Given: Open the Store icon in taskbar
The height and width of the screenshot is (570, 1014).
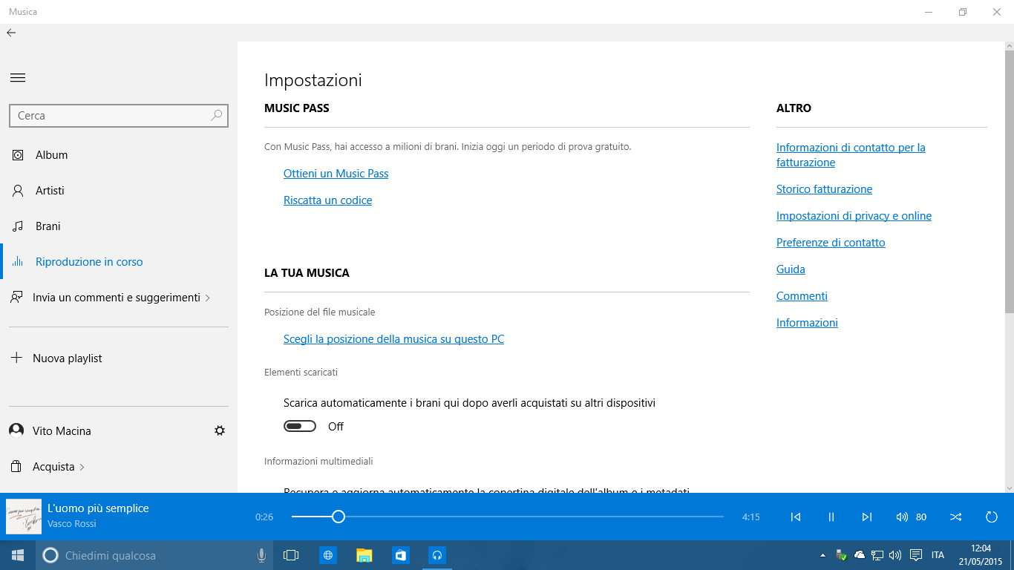Looking at the screenshot, I should [x=401, y=555].
